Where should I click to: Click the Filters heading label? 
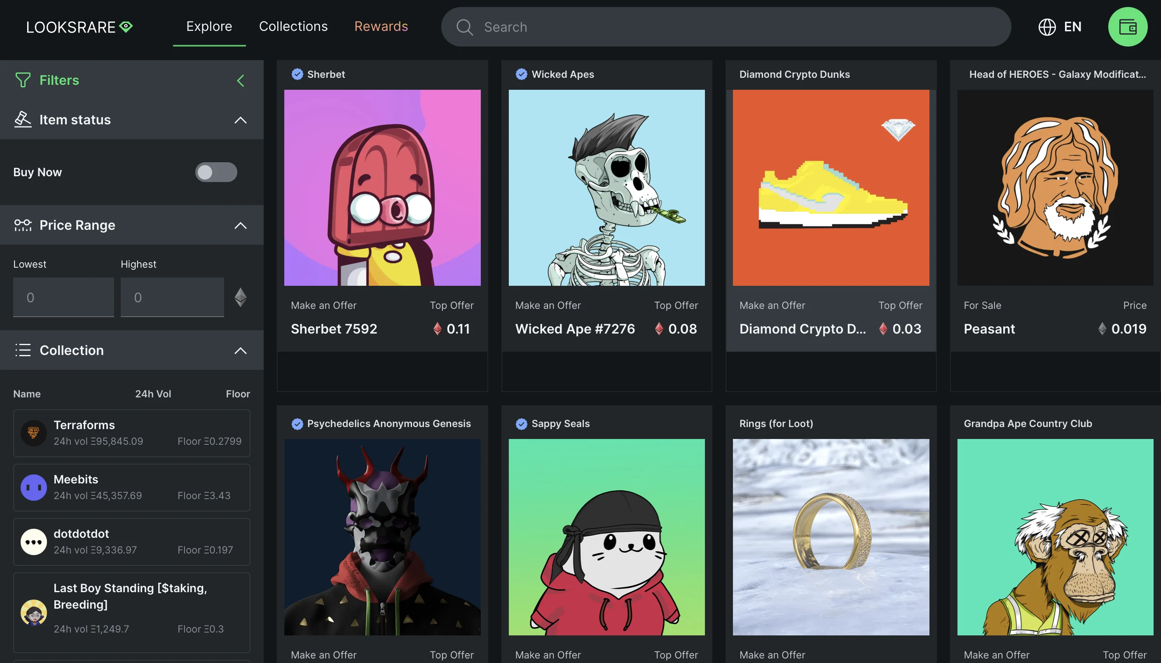point(59,80)
